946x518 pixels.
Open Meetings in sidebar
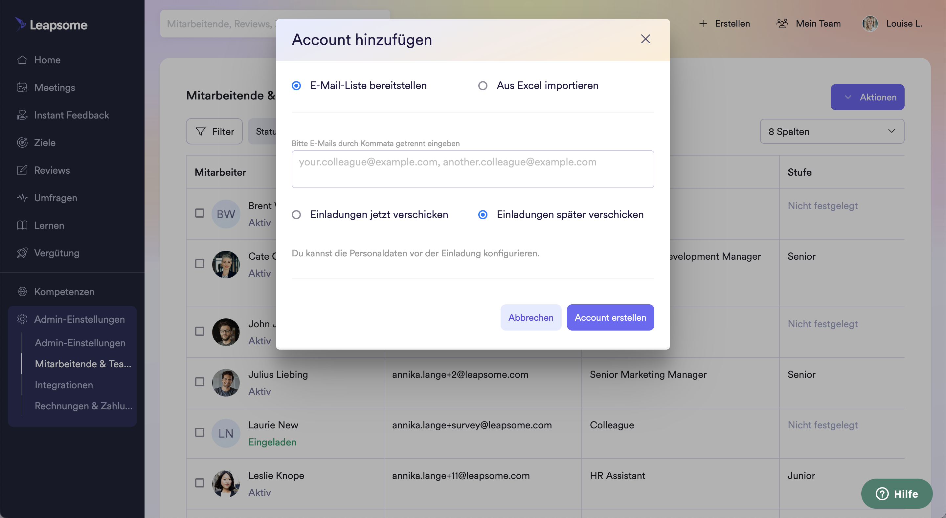(54, 87)
